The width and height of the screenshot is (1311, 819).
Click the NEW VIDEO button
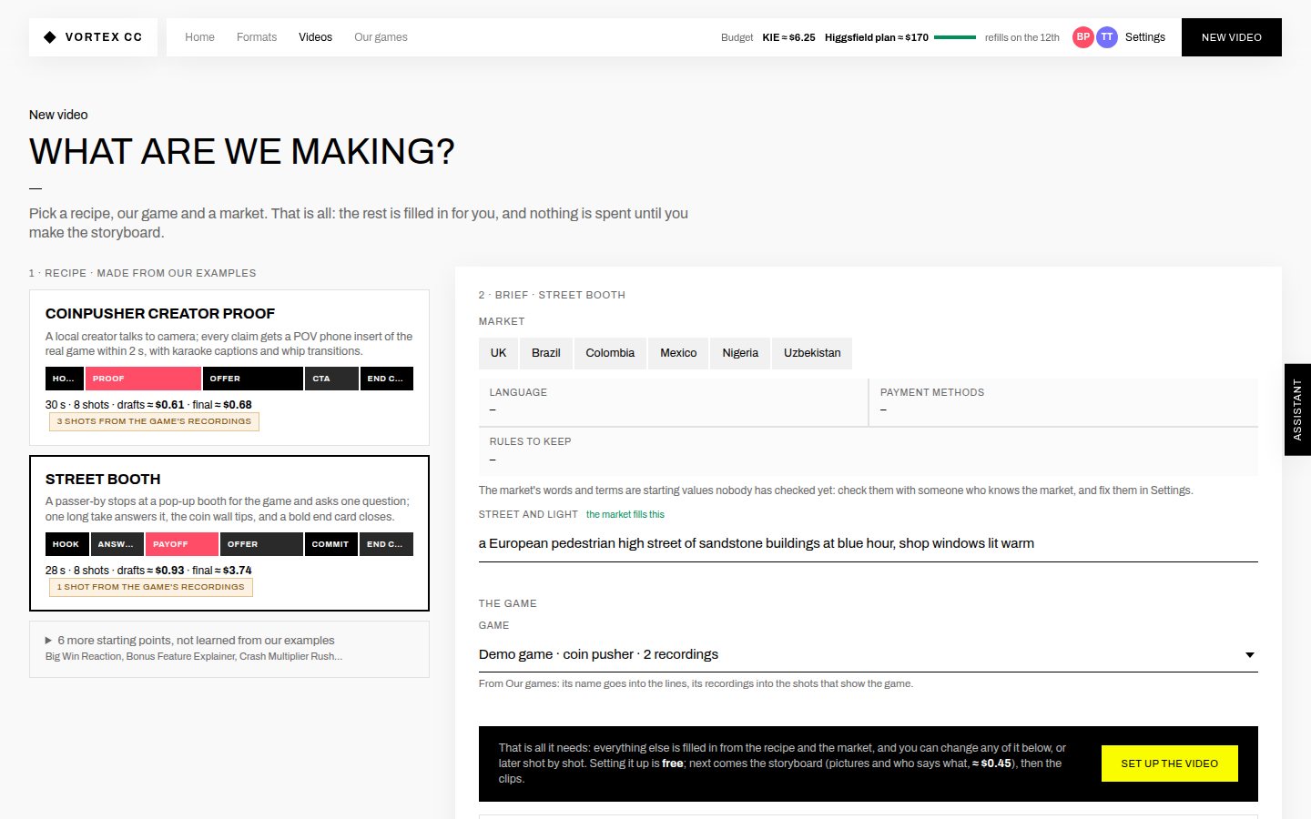[x=1231, y=37]
